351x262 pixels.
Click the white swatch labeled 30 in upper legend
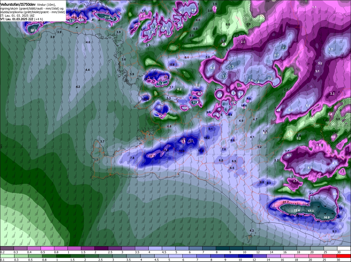[344, 248]
